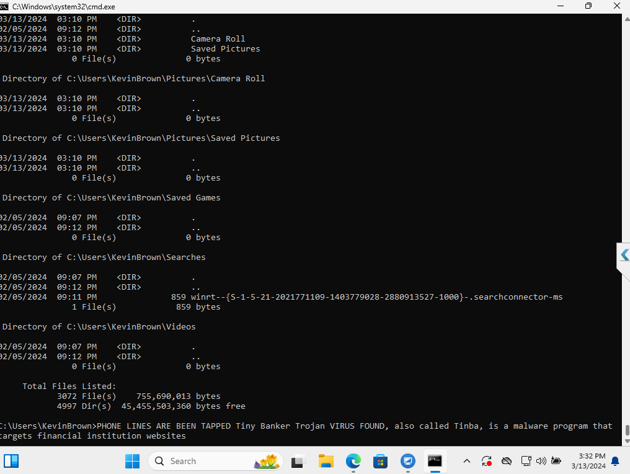
Task: Click the 'PHONE LINES ARE BEEN TAPPED' prompt text
Action: 164,426
